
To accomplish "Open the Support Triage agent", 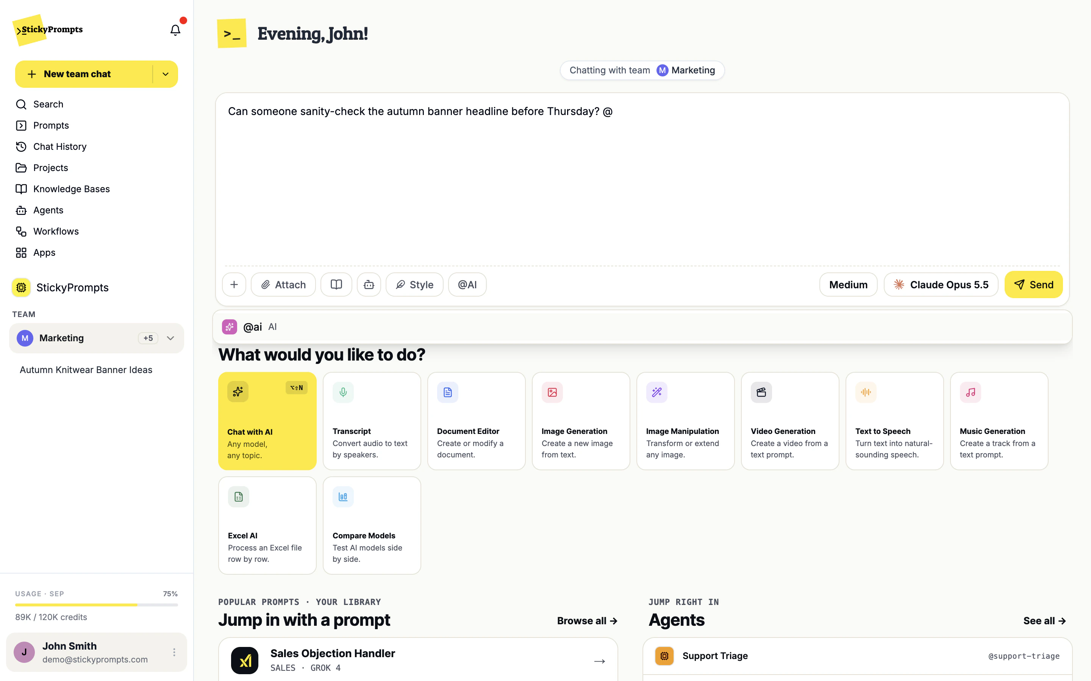I will coord(857,656).
